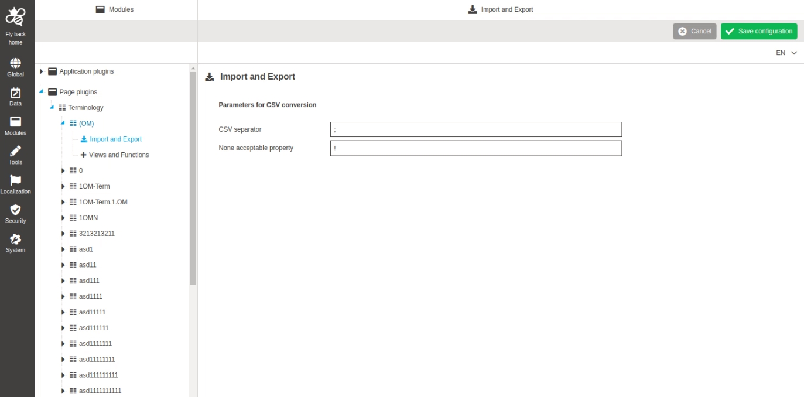Expand the 1OM-Term tree node
This screenshot has height=397, width=804.
click(x=63, y=186)
